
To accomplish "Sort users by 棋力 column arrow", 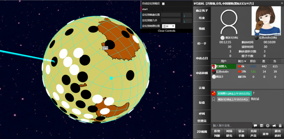I will coord(245,61).
